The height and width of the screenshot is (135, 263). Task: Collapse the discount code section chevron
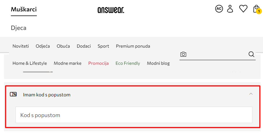point(251,94)
